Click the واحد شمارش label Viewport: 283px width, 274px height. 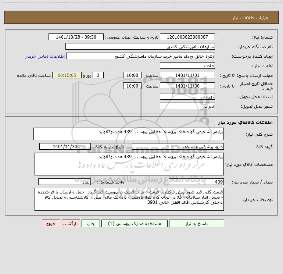[x=111, y=182]
